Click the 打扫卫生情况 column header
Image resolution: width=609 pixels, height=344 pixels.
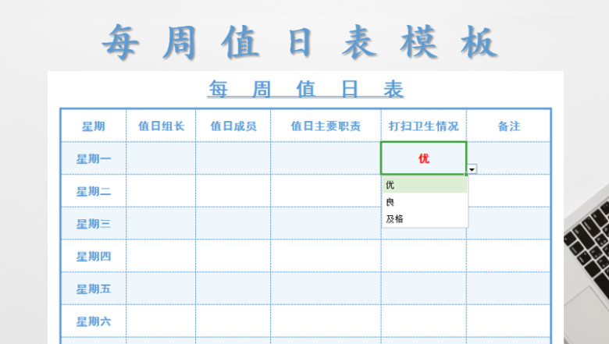(424, 126)
